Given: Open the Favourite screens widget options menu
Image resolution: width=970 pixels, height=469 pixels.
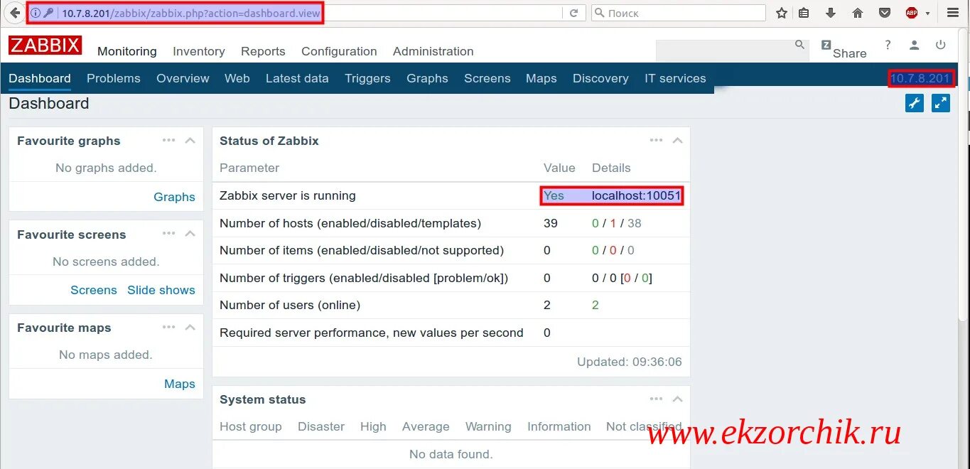Looking at the screenshot, I should pos(168,234).
